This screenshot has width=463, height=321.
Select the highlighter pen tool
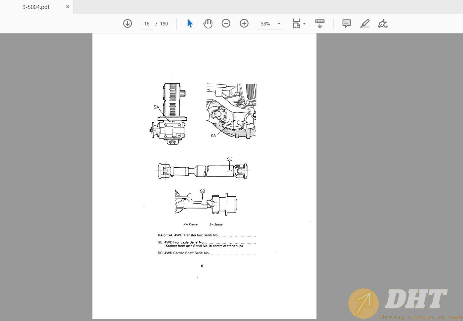[x=365, y=23]
